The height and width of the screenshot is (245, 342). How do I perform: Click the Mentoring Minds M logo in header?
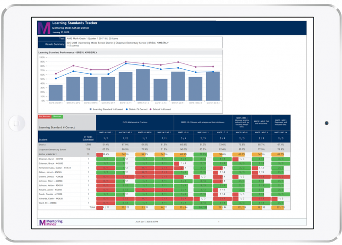44,27
